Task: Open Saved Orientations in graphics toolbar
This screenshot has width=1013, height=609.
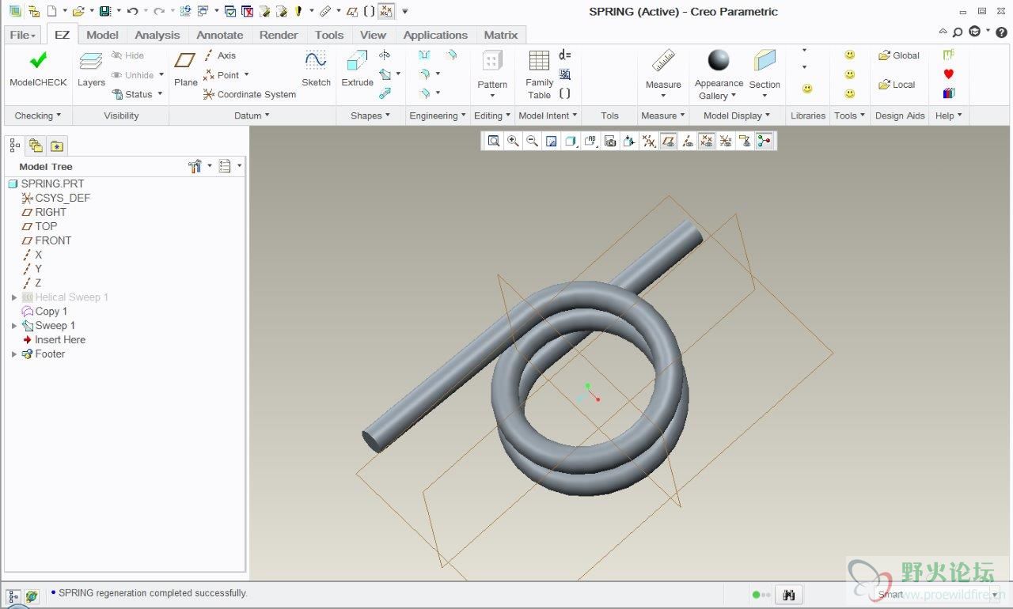Action: tap(590, 141)
